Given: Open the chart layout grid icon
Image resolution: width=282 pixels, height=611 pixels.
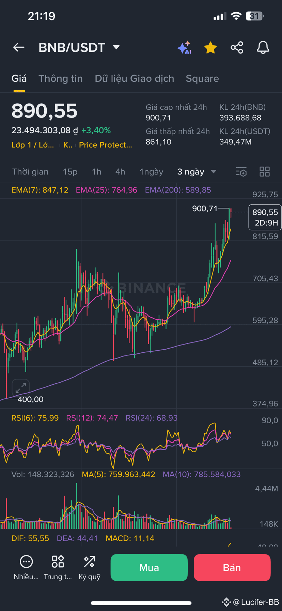Looking at the screenshot, I should tap(265, 172).
